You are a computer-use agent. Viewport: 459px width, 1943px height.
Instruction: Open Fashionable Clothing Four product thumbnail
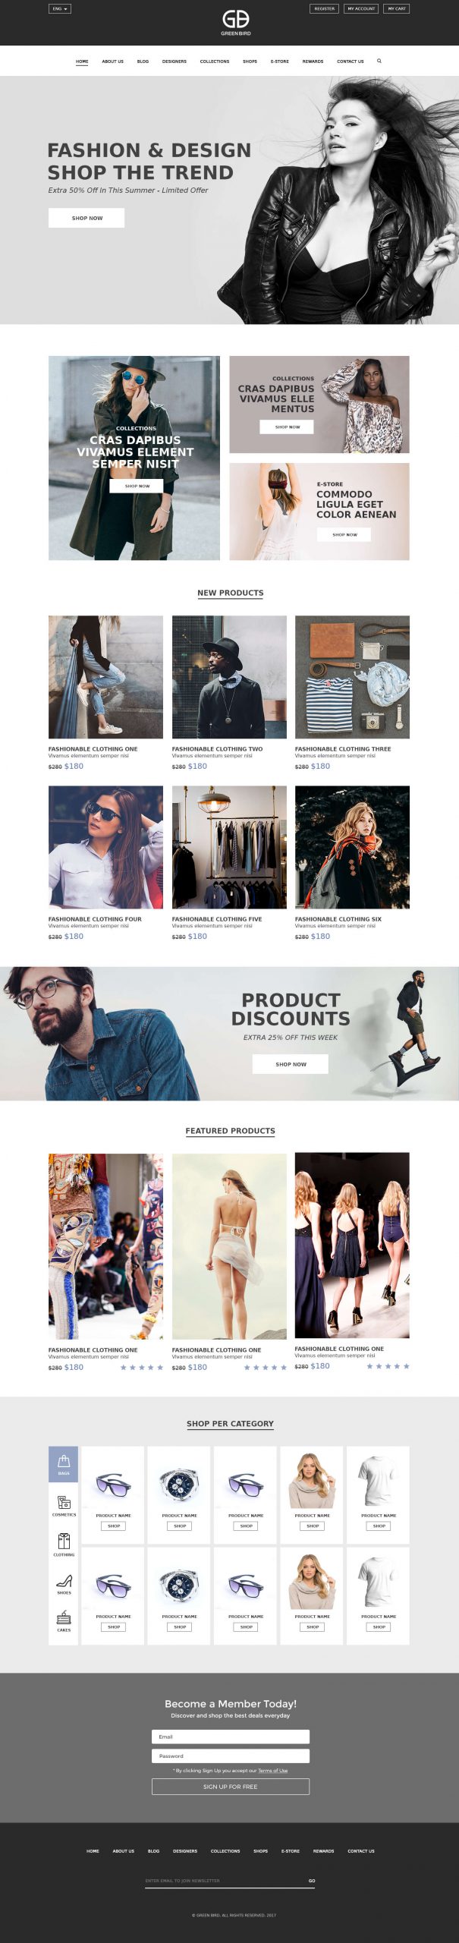(x=105, y=847)
